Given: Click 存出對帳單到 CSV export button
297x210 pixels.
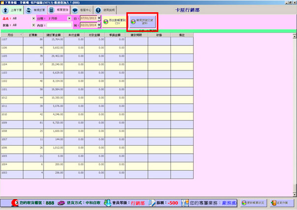Looking at the screenshot, I should [x=113, y=21].
